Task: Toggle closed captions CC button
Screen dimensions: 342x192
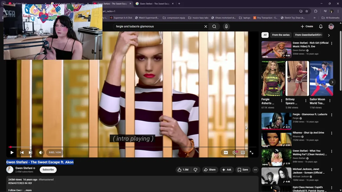Action: pos(226,153)
